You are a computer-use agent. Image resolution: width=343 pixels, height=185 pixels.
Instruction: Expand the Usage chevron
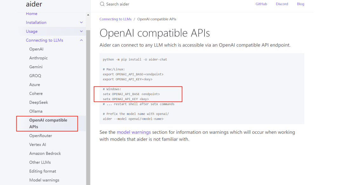point(81,31)
